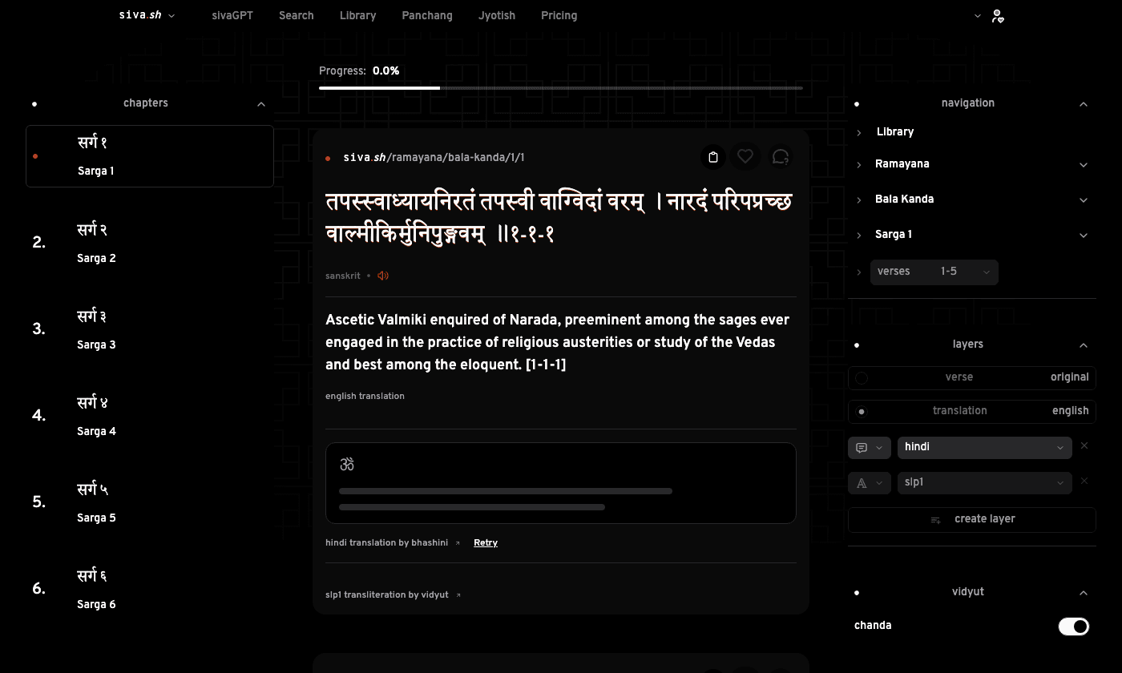Go to Library in the navigation panel
Image resolution: width=1122 pixels, height=673 pixels.
895,132
